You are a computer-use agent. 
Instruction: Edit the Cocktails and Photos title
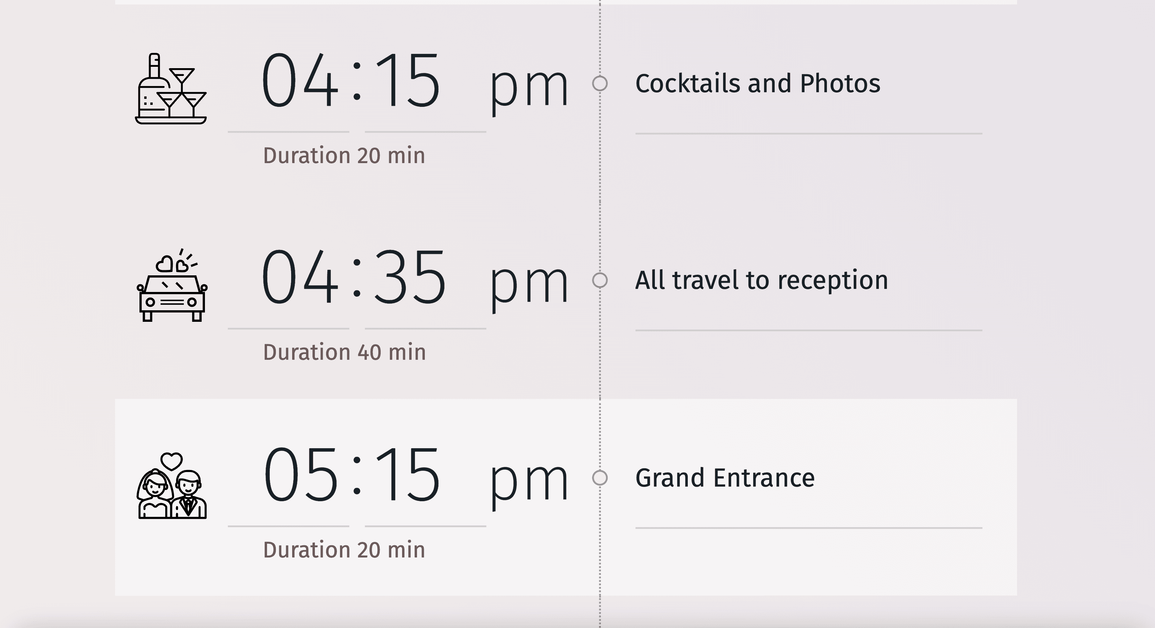tap(758, 84)
